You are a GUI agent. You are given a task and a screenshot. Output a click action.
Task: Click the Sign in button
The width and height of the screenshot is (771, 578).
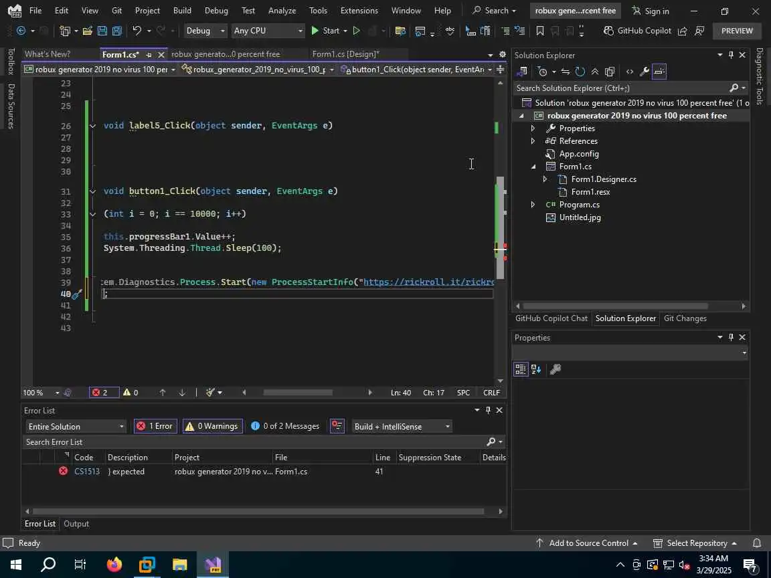tap(650, 11)
